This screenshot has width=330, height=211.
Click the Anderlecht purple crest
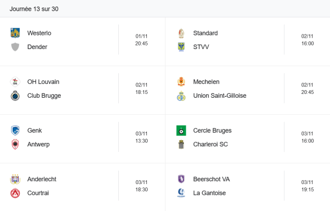pyautogui.click(x=15, y=179)
